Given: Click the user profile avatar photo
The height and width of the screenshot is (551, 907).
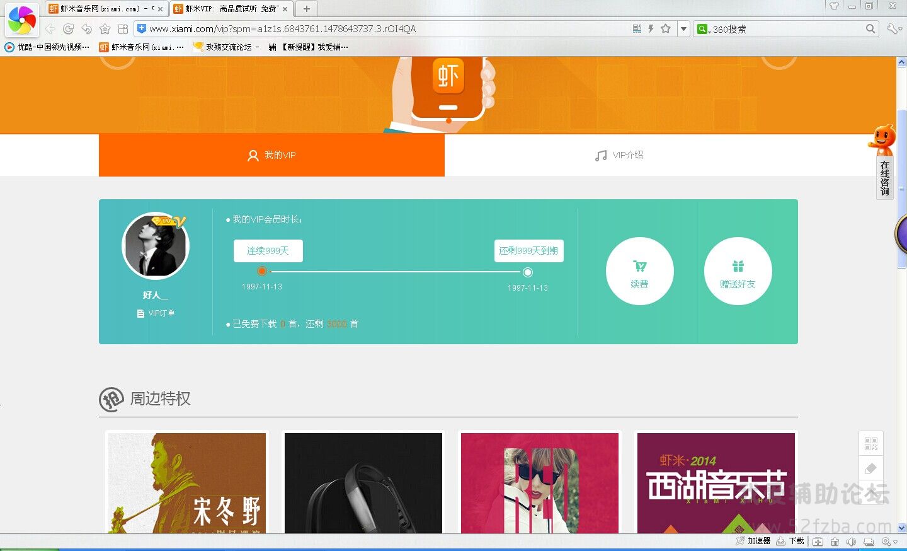Looking at the screenshot, I should [x=156, y=246].
